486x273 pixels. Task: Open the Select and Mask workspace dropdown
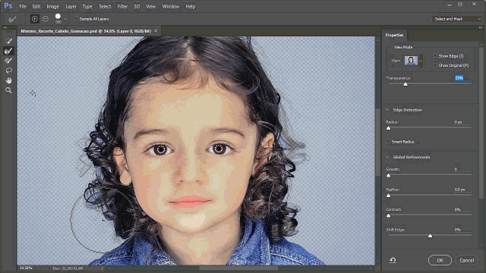click(456, 19)
